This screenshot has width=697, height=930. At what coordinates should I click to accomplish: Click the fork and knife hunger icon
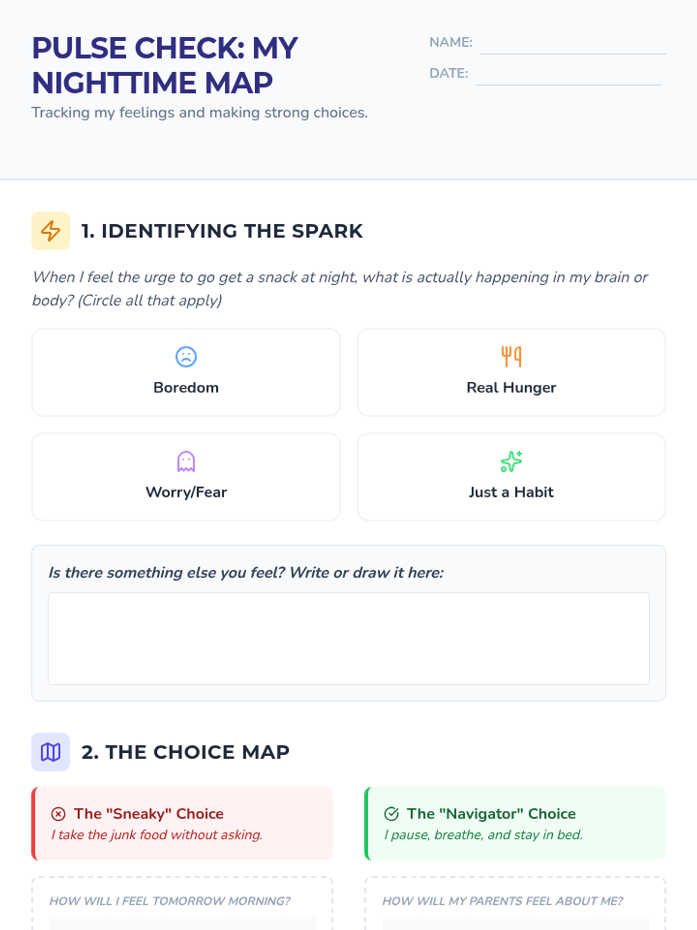511,356
